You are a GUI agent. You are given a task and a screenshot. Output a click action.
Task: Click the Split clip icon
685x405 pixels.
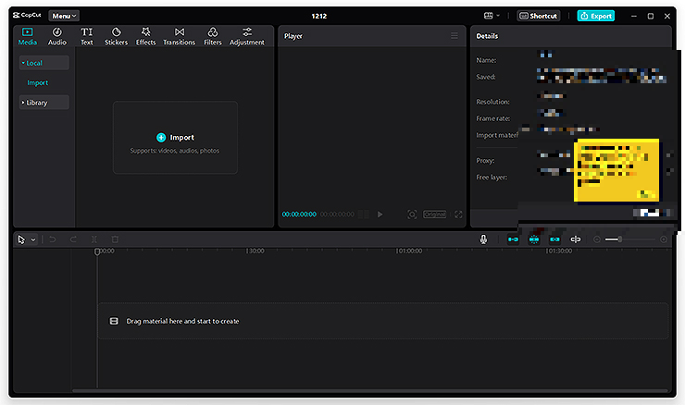coord(94,239)
